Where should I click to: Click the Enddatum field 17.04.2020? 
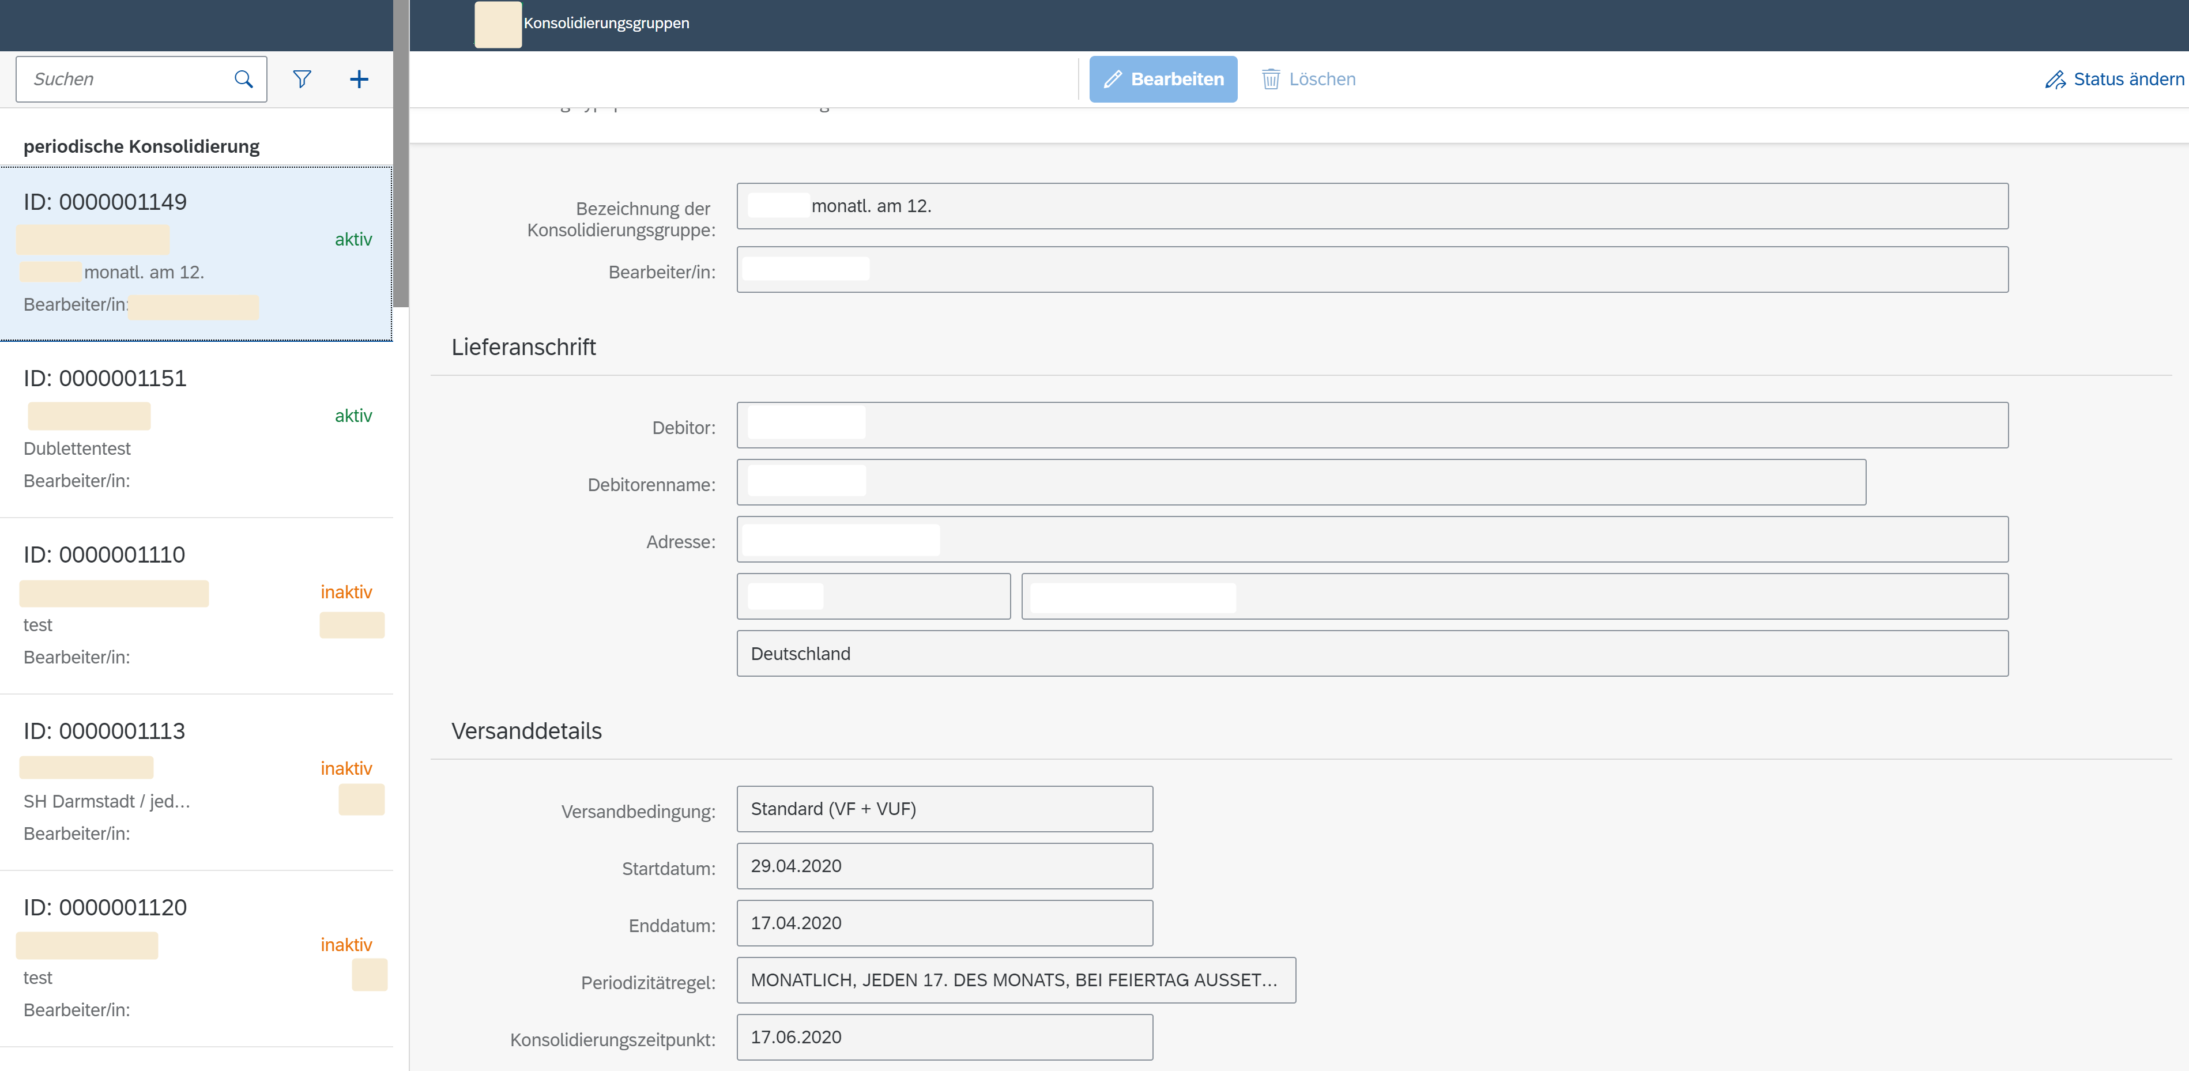point(945,922)
